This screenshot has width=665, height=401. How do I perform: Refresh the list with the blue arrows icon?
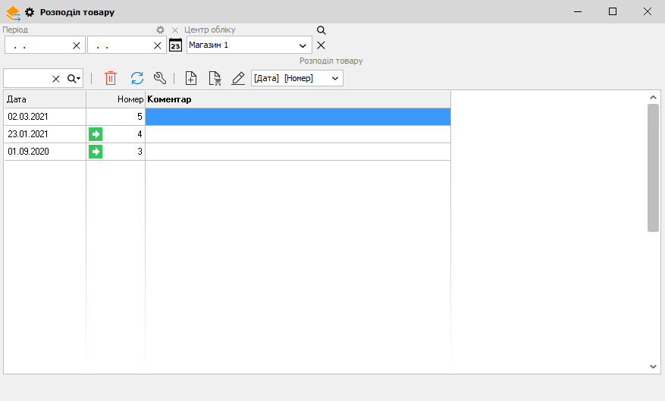pos(137,78)
